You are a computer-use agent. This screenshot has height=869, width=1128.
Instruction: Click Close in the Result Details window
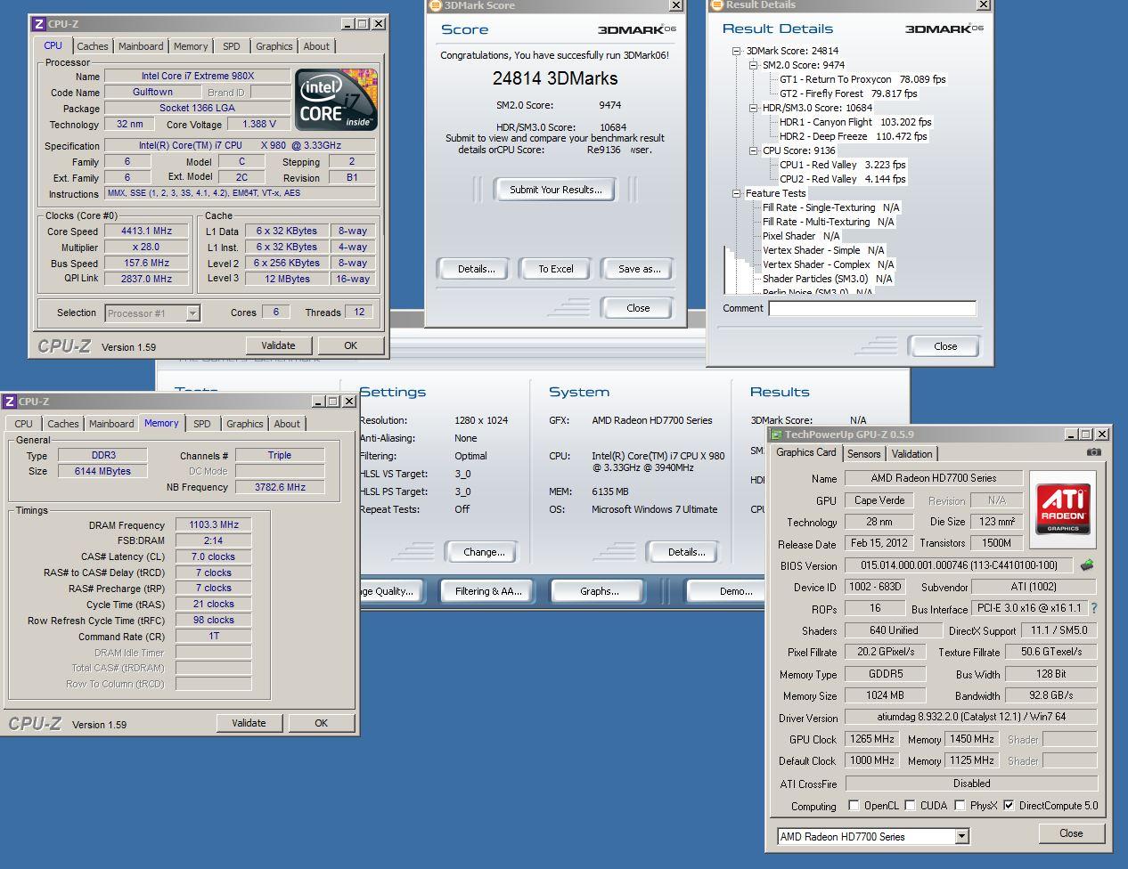coord(945,345)
